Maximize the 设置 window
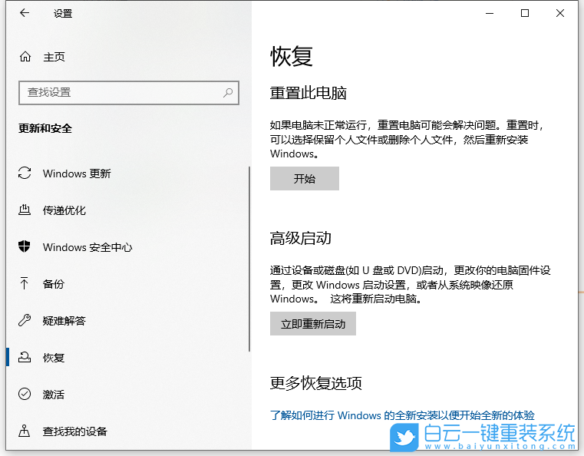584x456 pixels. (525, 13)
